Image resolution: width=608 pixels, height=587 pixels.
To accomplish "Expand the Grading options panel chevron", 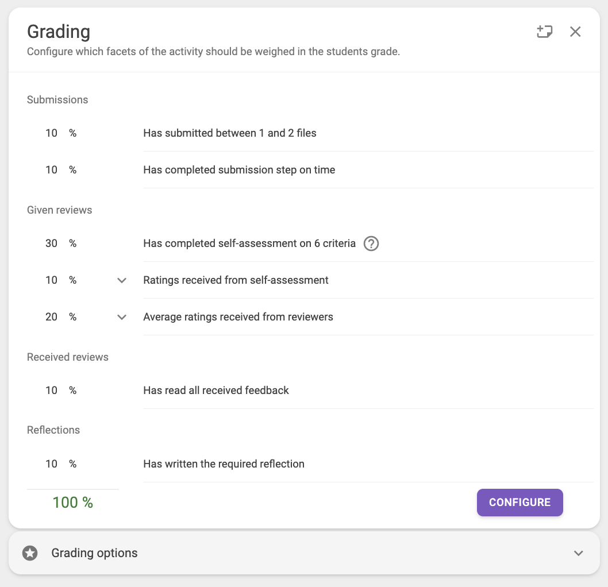I will [578, 553].
